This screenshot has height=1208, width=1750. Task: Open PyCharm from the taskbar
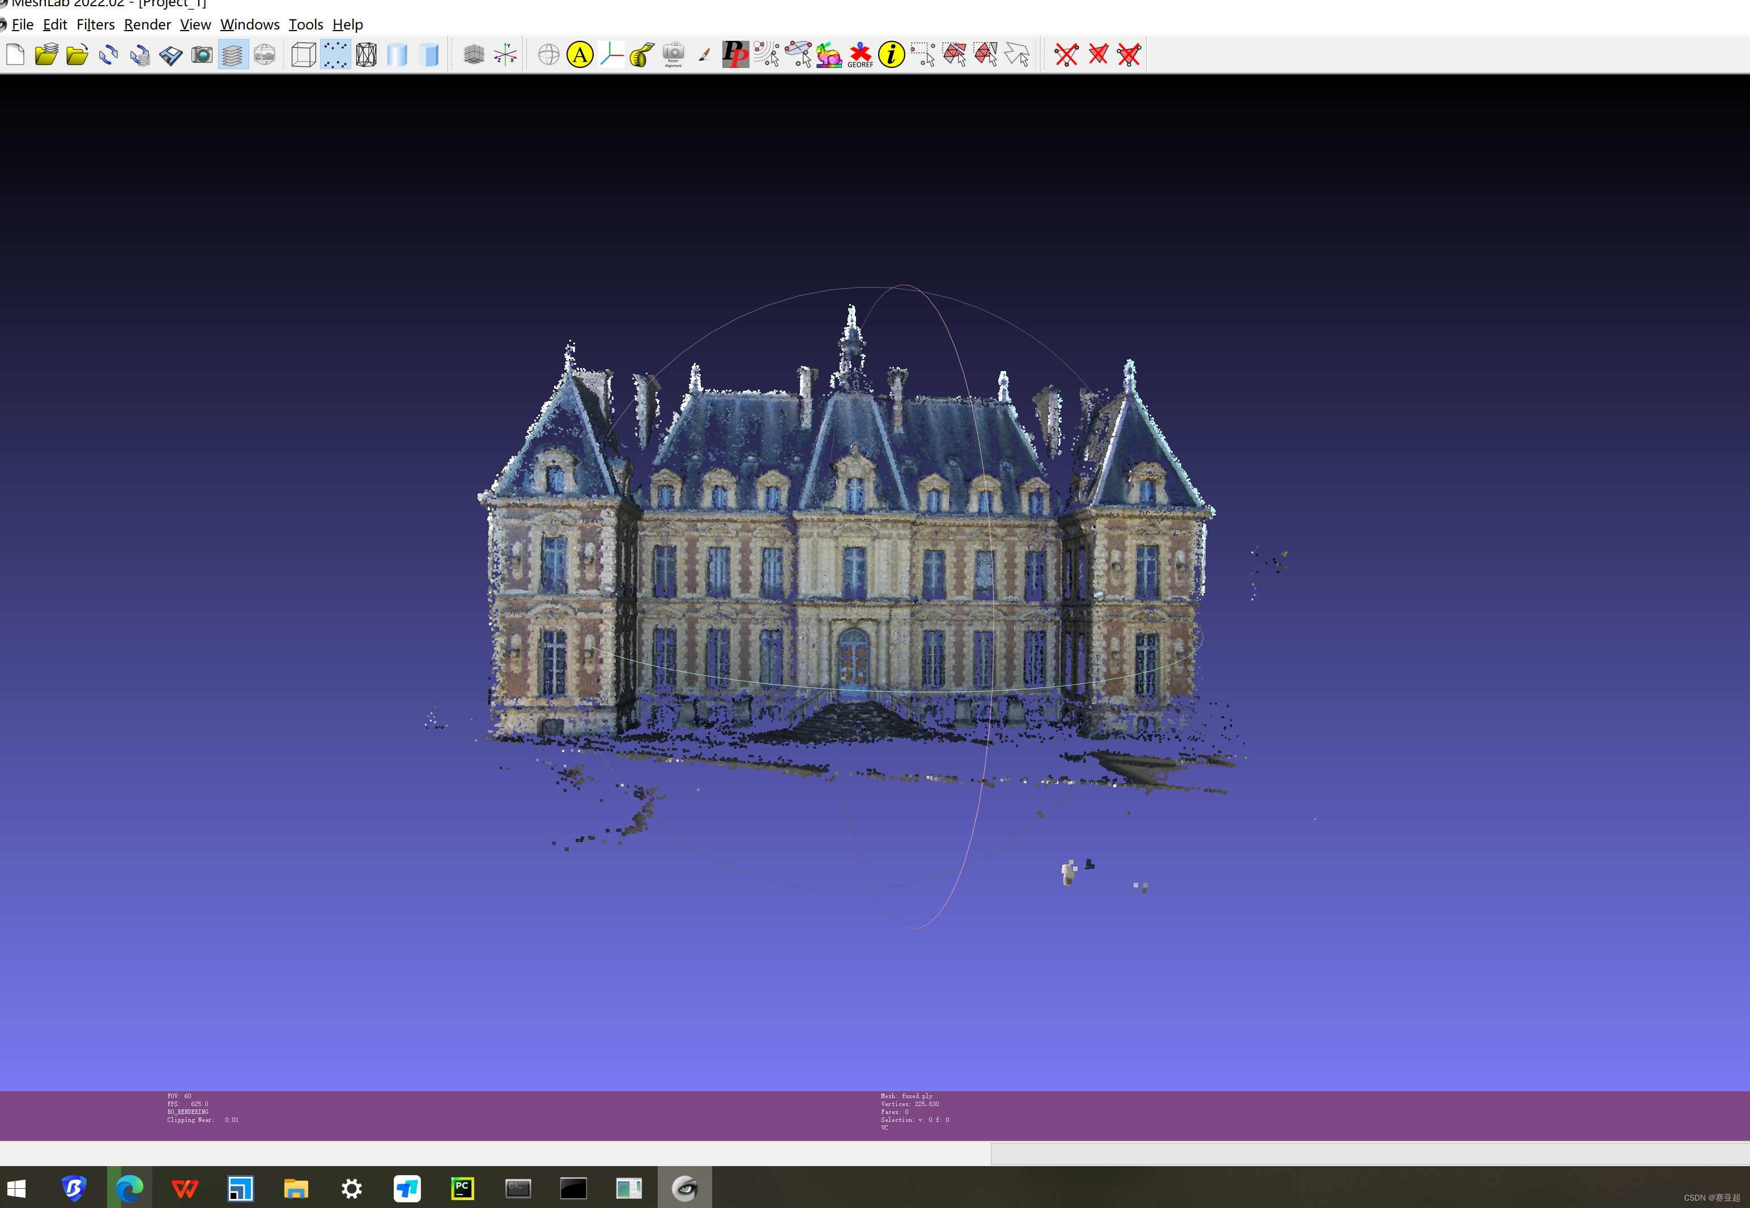point(462,1188)
